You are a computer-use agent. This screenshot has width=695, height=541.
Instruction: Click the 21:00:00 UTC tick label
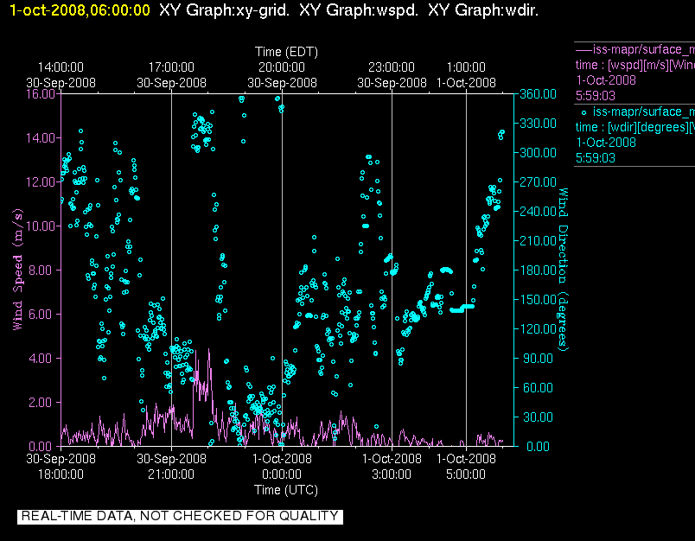[171, 474]
